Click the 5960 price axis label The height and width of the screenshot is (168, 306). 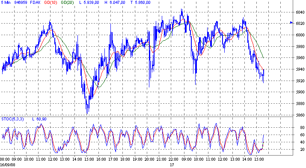[x=300, y=58]
